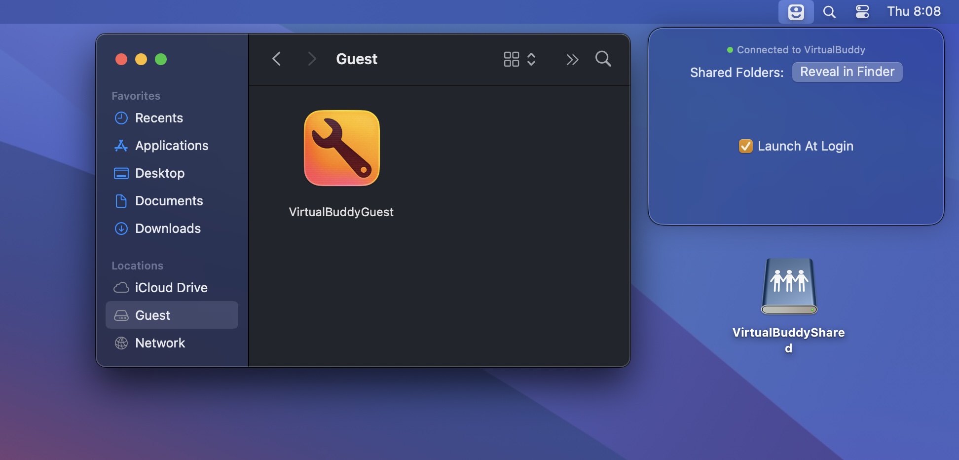959x460 pixels.
Task: Open iCloud Drive from the sidebar
Action: [171, 288]
